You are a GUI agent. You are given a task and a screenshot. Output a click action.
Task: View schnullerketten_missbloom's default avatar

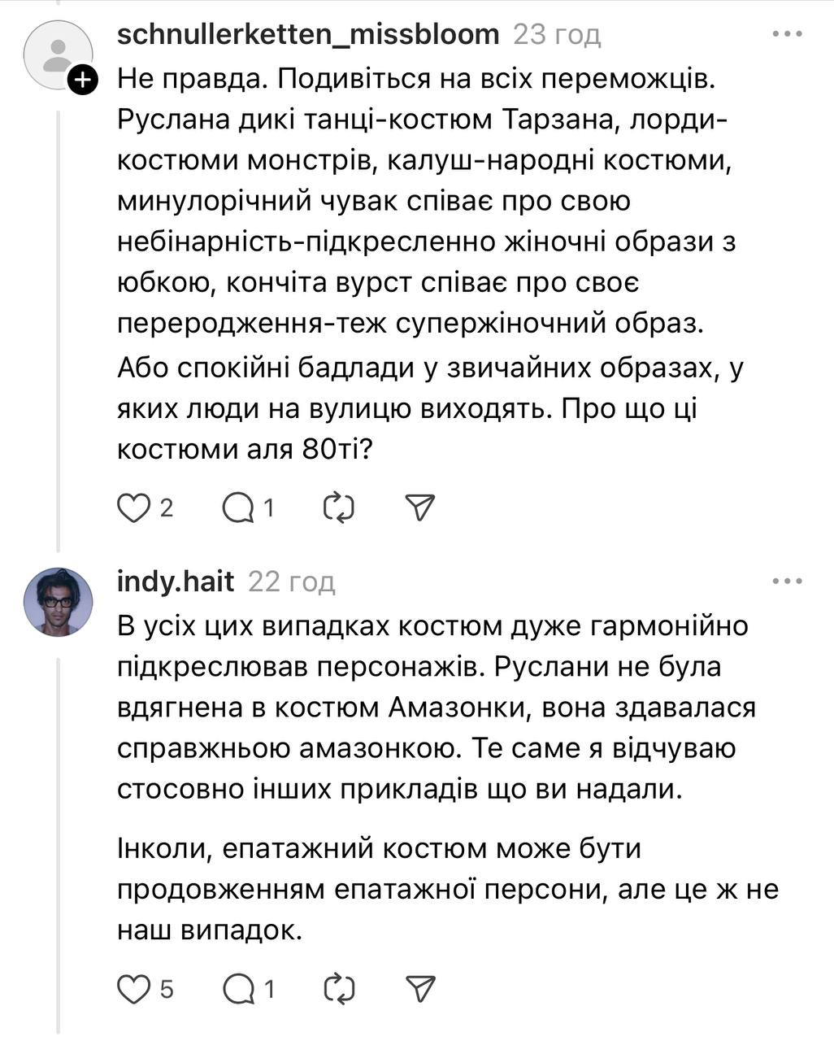(57, 54)
